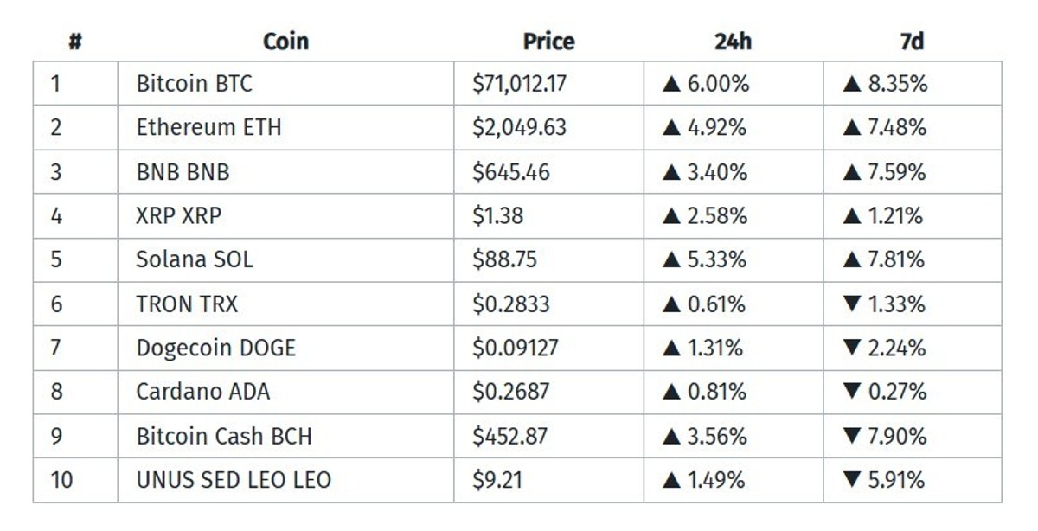Sort by the Price column header
Image resolution: width=1038 pixels, height=531 pixels.
click(548, 42)
